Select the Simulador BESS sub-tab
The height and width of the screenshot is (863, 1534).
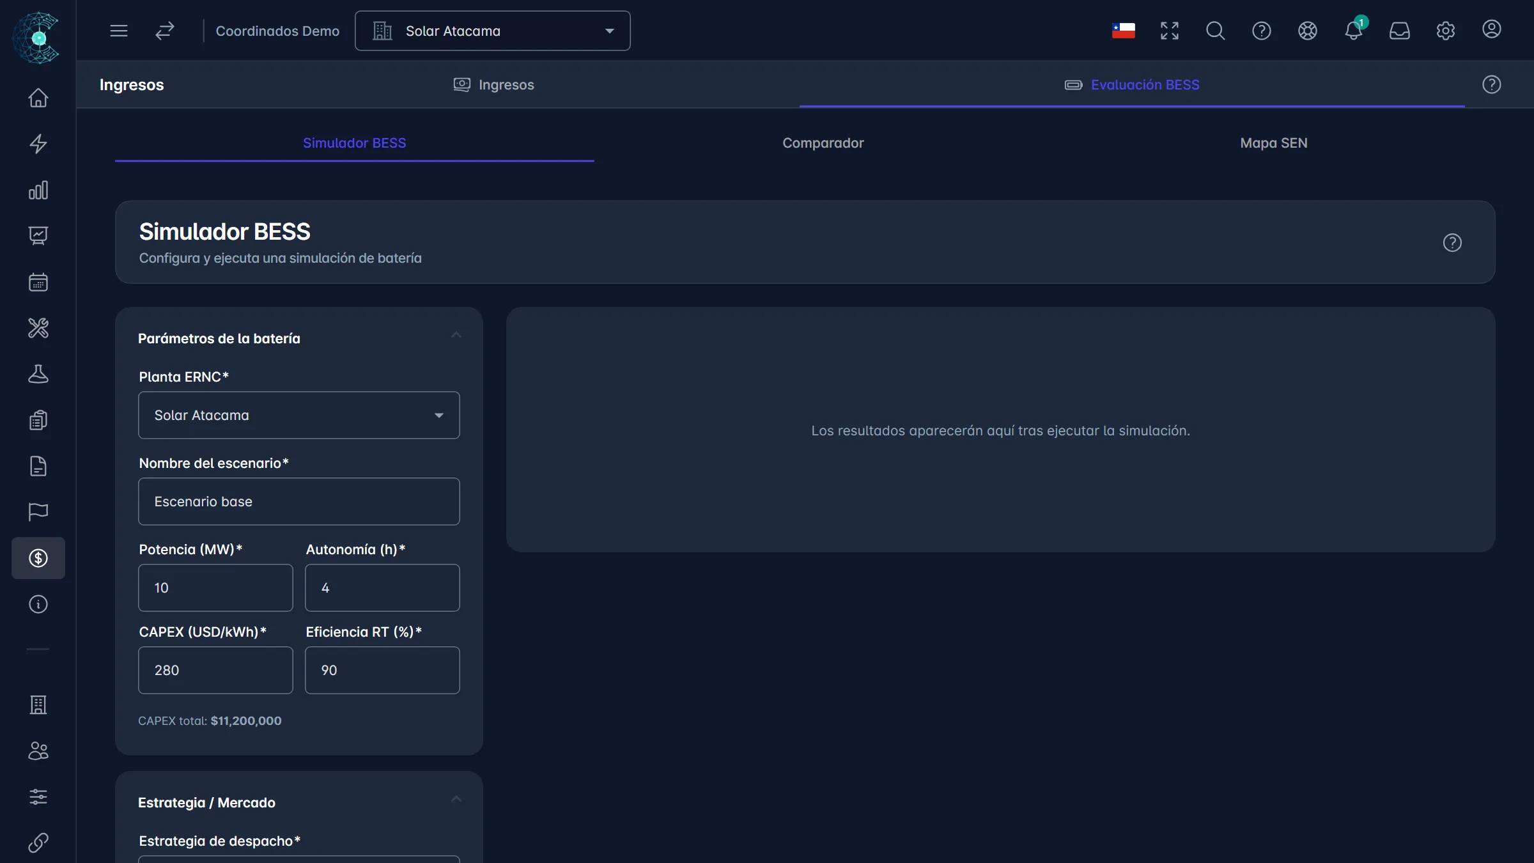355,143
